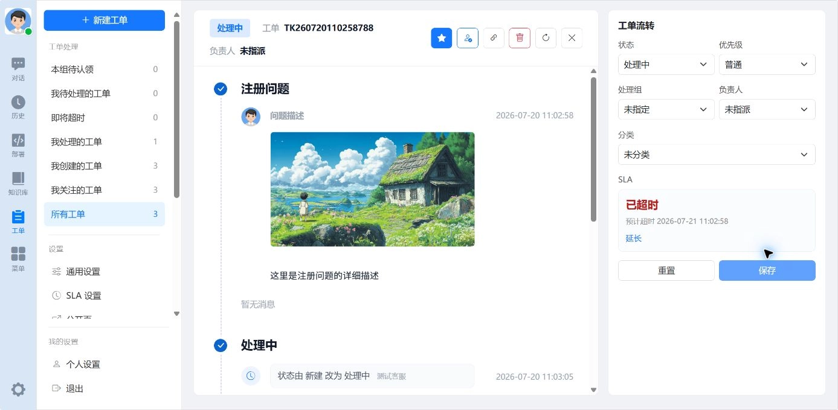
Task: Open the 状态 dropdown showing 处理中
Action: (x=666, y=65)
